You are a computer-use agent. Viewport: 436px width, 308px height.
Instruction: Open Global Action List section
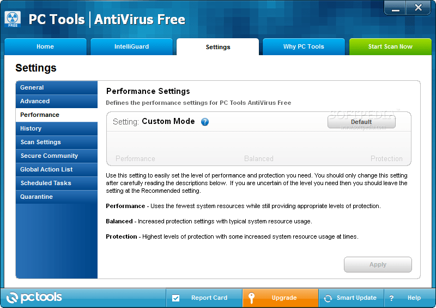tap(57, 169)
